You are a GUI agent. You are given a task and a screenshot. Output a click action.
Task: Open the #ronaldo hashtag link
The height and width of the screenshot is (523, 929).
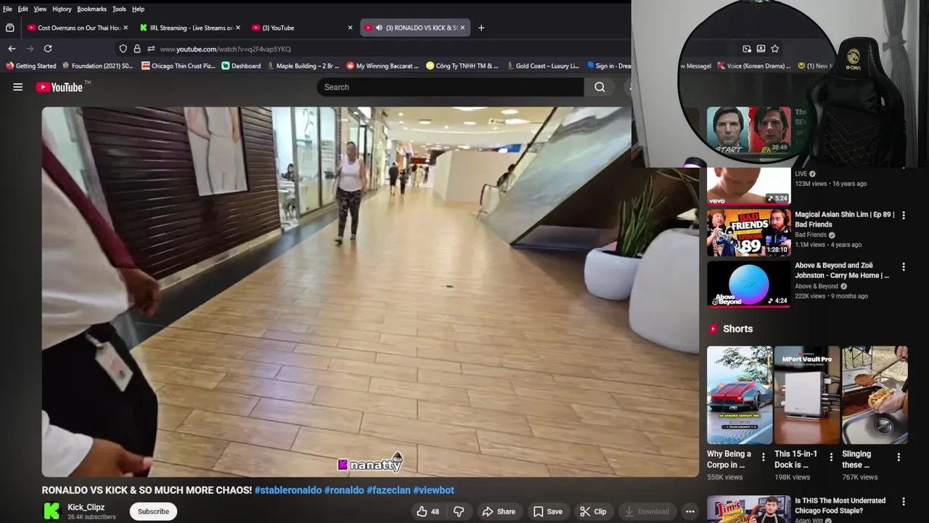tap(344, 490)
